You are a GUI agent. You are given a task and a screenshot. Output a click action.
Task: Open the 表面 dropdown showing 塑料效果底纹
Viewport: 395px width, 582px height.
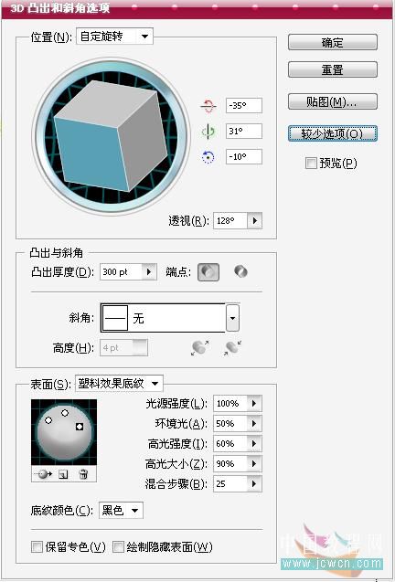(119, 384)
